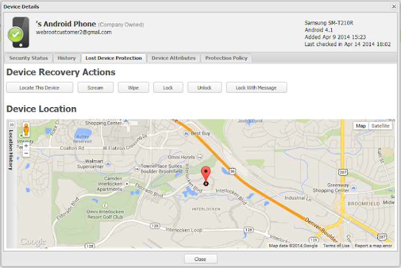This screenshot has height=268, width=401.
Task: Open Report a map error link
Action: [373, 245]
